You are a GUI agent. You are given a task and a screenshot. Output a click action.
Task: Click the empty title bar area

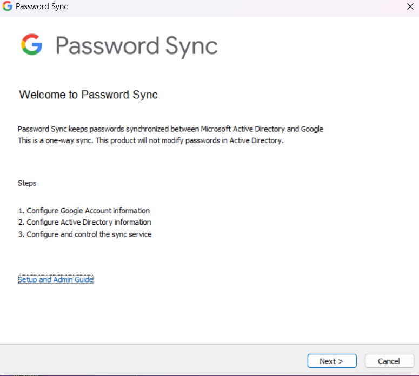[235, 8]
